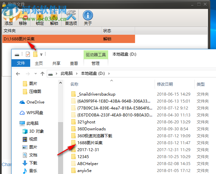This screenshot has height=174, width=216.
Task: Click the 321ghost folder icon
Action: point(73,122)
